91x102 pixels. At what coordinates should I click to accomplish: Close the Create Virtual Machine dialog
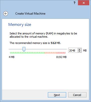tap(83, 3)
